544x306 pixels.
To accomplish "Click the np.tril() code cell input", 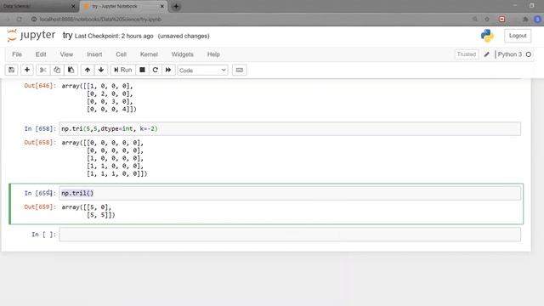I will coord(290,193).
